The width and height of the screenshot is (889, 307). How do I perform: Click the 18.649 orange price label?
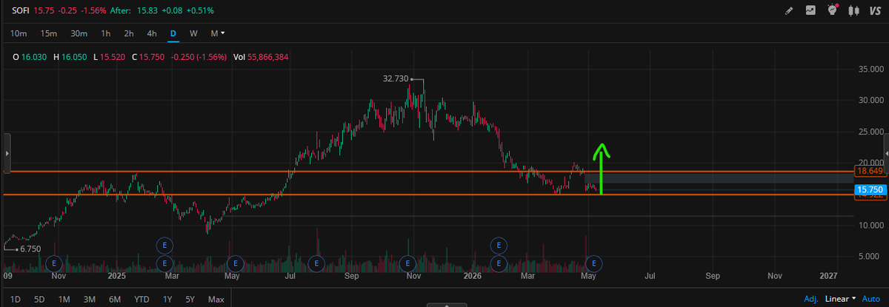869,171
